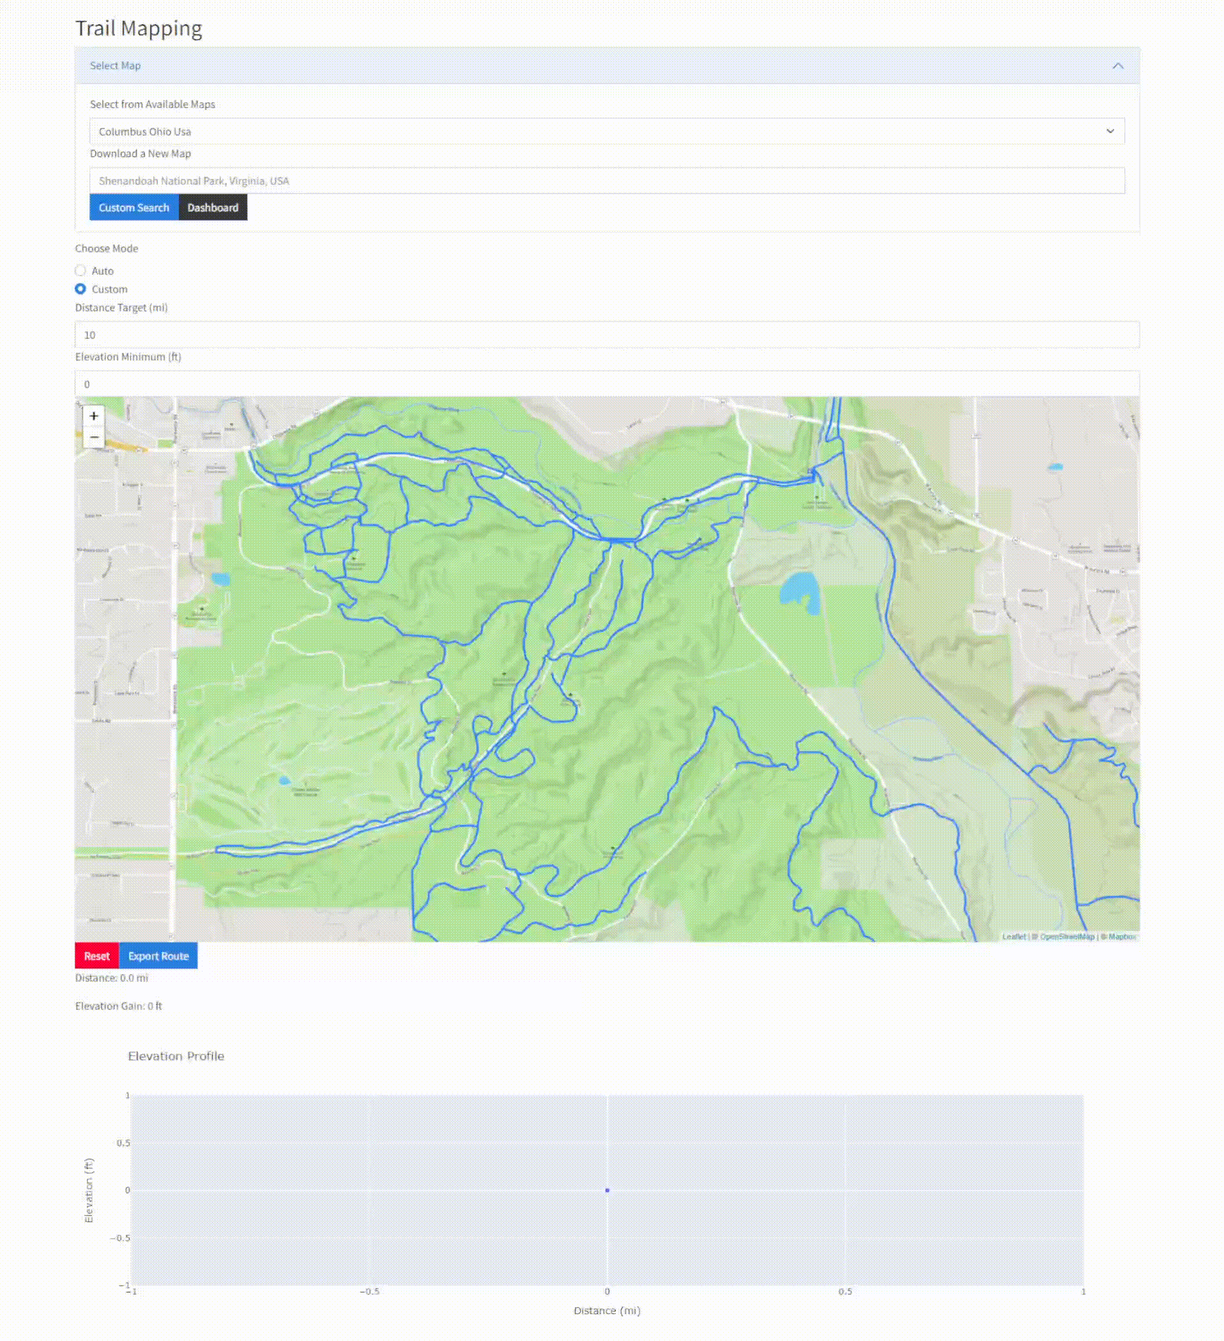Zoom out the map with minus button
Image resolution: width=1224 pixels, height=1341 pixels.
(94, 437)
